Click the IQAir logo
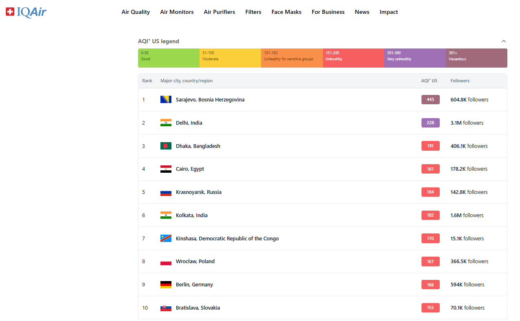The image size is (520, 321). point(26,12)
